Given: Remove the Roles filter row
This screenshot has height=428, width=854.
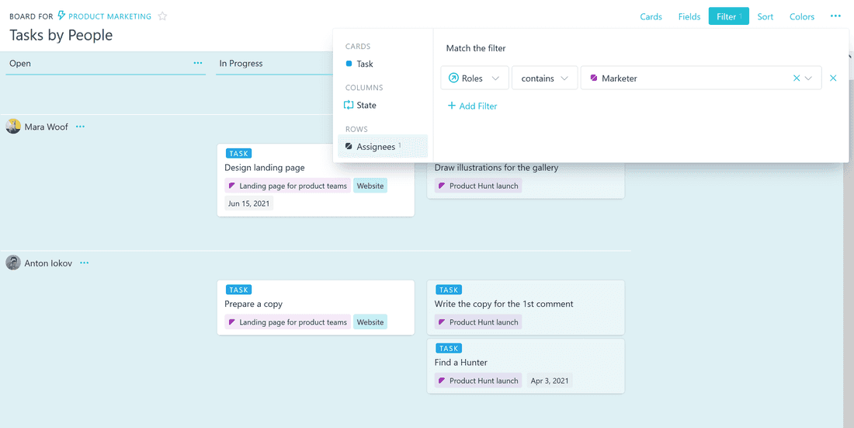Looking at the screenshot, I should tap(833, 78).
